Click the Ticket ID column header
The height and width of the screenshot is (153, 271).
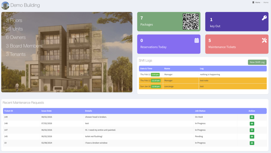click(9, 111)
